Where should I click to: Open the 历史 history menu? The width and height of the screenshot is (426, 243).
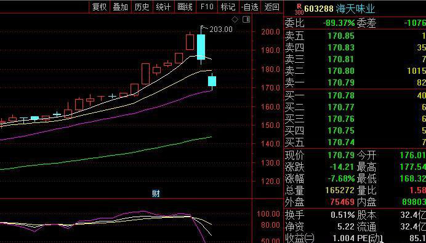coord(142,7)
